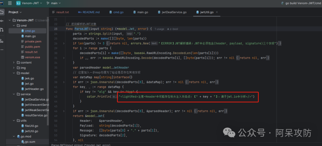Image resolution: width=322 pixels, height=146 pixels.
Task: Open jwk.go in the model folder
Action: click(x=27, y=78)
